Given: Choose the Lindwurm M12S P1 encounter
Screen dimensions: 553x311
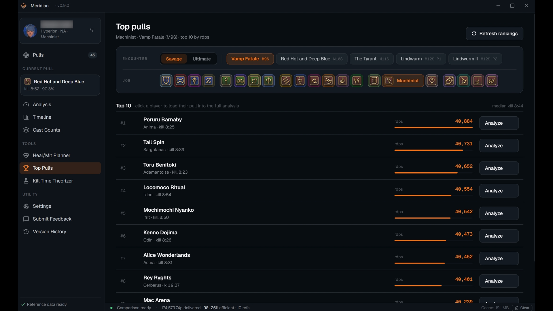Looking at the screenshot, I should pyautogui.click(x=421, y=59).
